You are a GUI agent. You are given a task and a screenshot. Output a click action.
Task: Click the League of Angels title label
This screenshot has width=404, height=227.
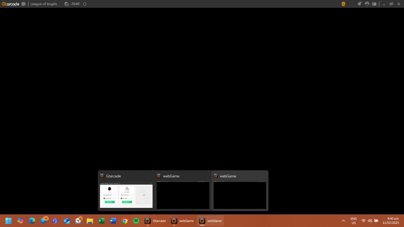click(44, 4)
